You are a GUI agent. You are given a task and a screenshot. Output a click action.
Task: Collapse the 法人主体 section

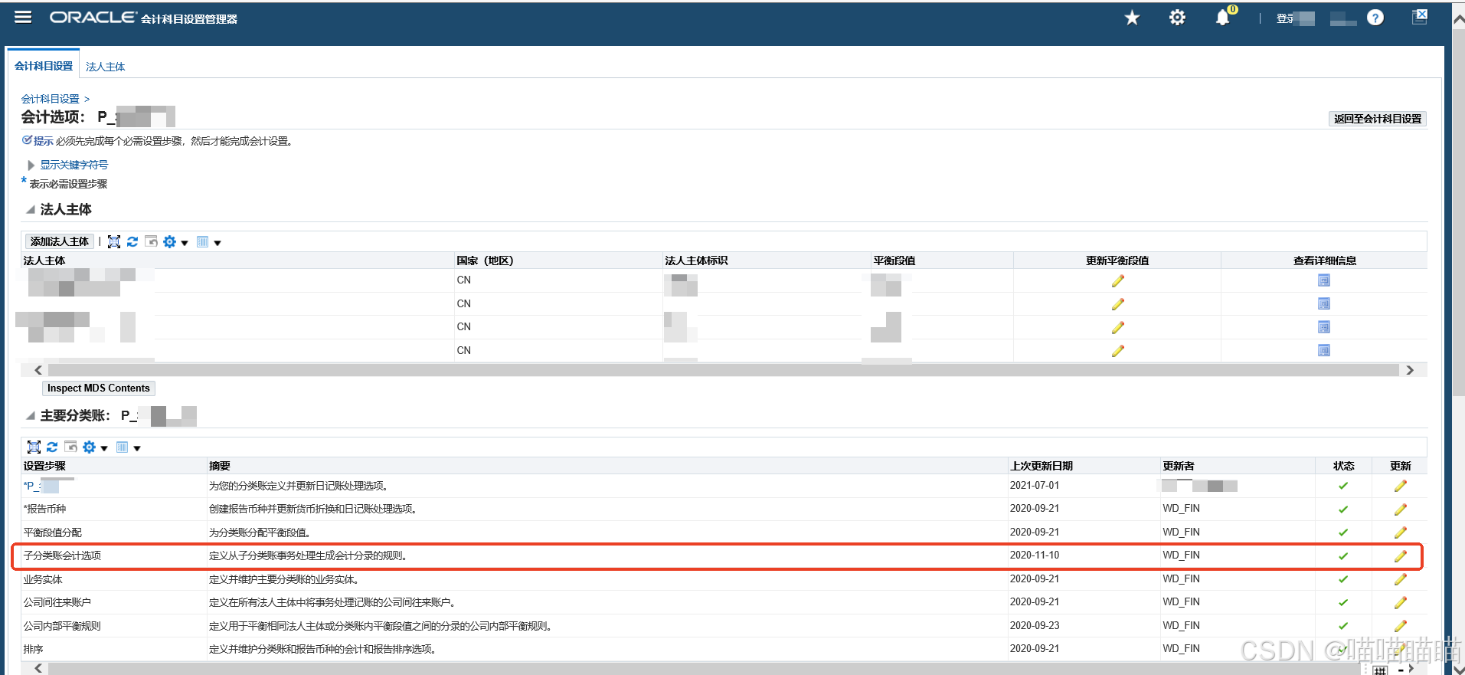31,209
